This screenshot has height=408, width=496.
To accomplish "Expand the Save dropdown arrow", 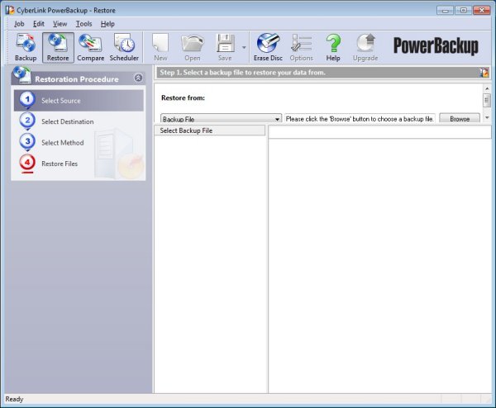I will (x=244, y=47).
